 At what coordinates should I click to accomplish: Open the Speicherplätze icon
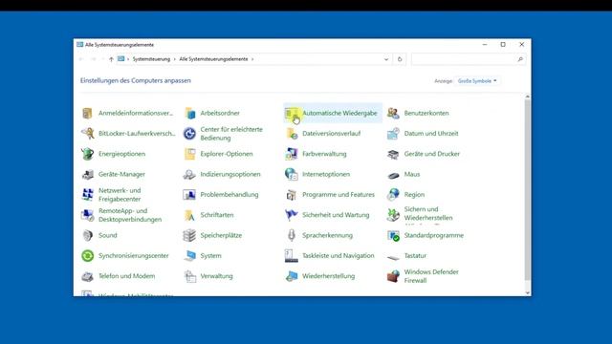click(189, 235)
